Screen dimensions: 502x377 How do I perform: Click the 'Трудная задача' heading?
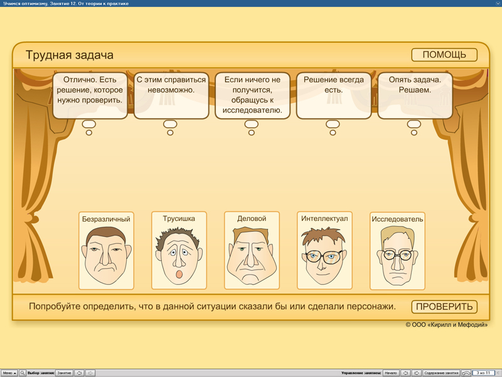(x=70, y=55)
